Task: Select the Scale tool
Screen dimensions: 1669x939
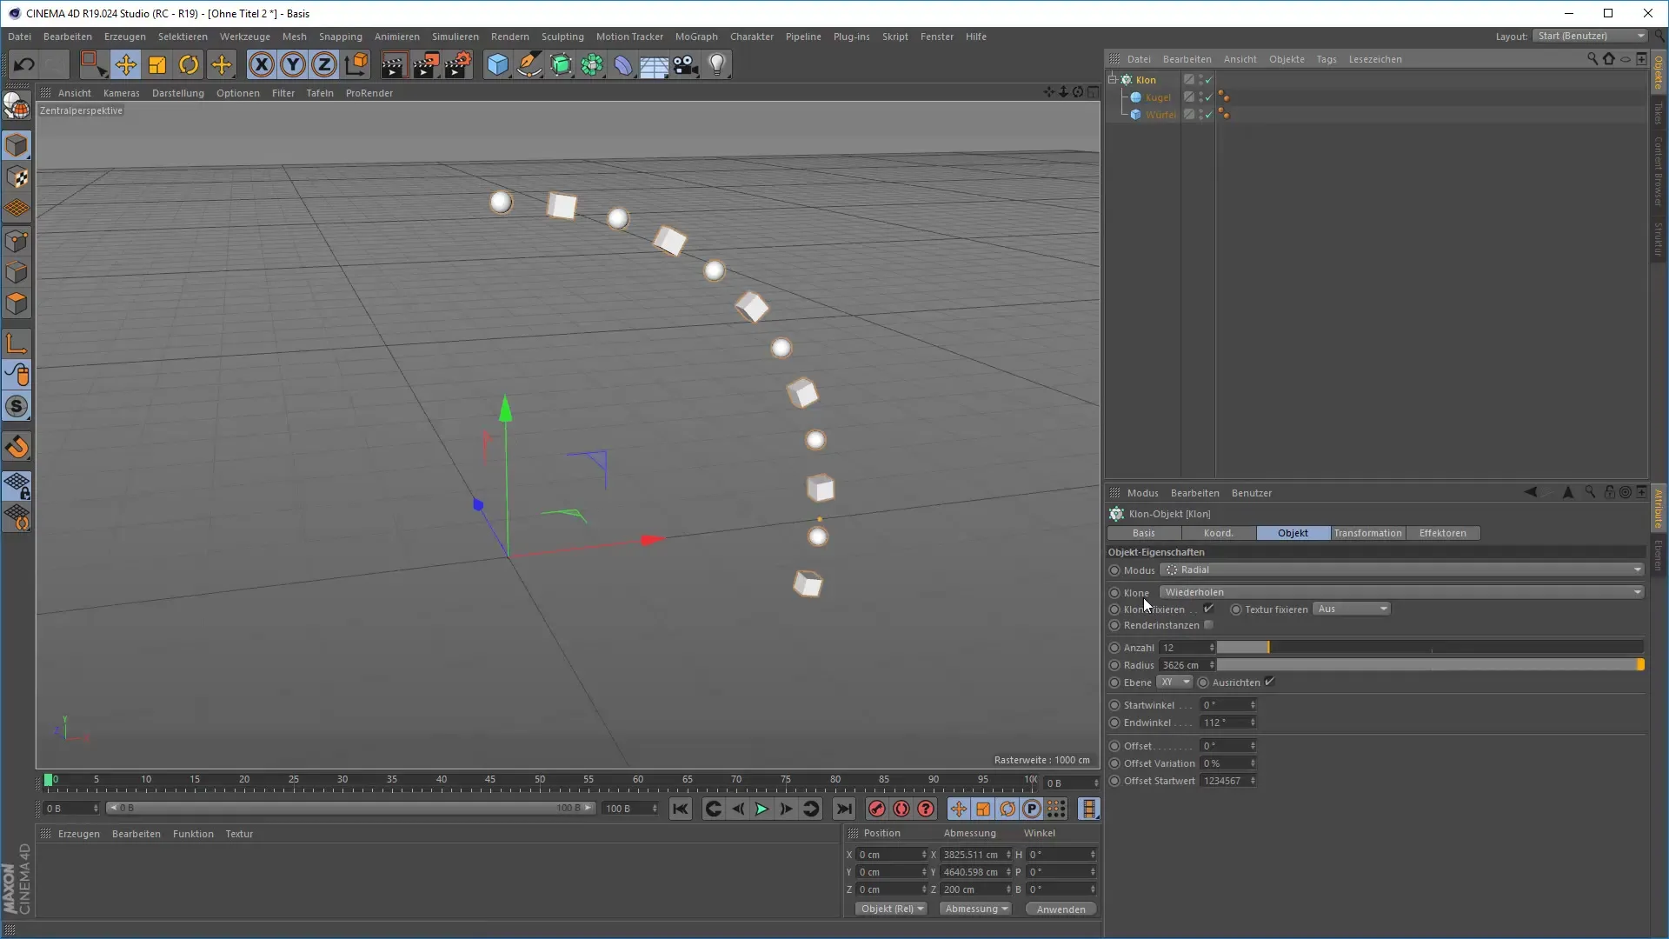Action: (x=157, y=64)
